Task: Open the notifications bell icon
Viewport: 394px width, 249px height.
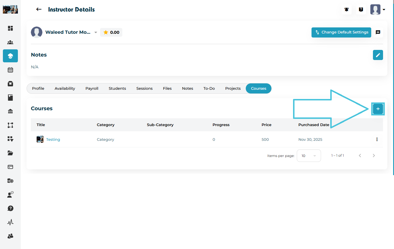Action: [x=346, y=10]
